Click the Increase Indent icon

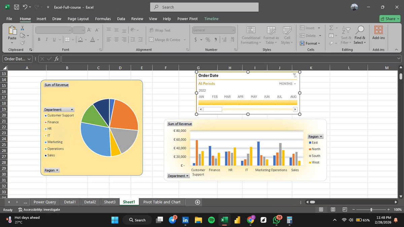(x=140, y=40)
